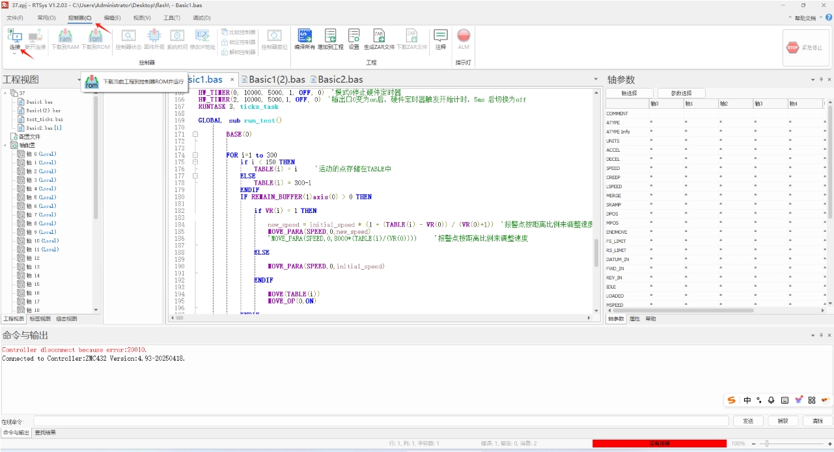Click the 参数选择 button

(x=682, y=93)
